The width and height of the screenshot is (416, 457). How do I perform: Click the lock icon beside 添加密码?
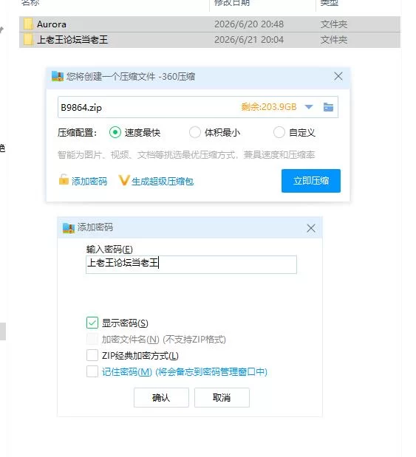pos(64,180)
